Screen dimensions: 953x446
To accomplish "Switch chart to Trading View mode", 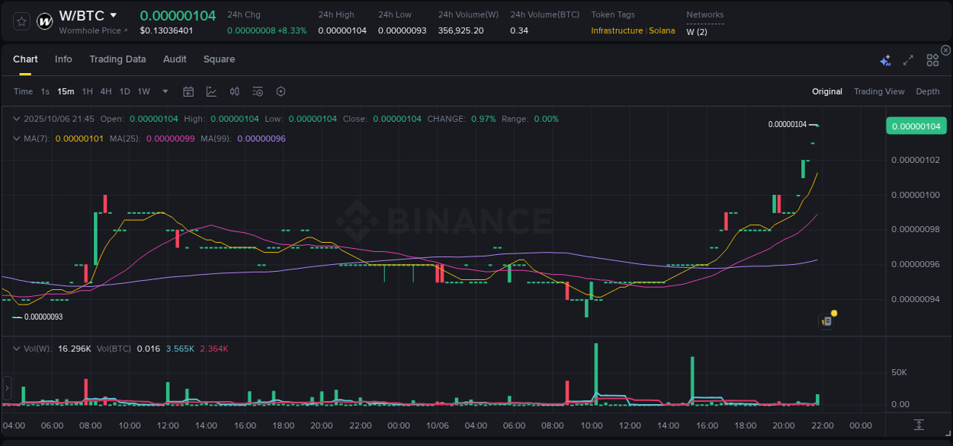I will (x=879, y=91).
